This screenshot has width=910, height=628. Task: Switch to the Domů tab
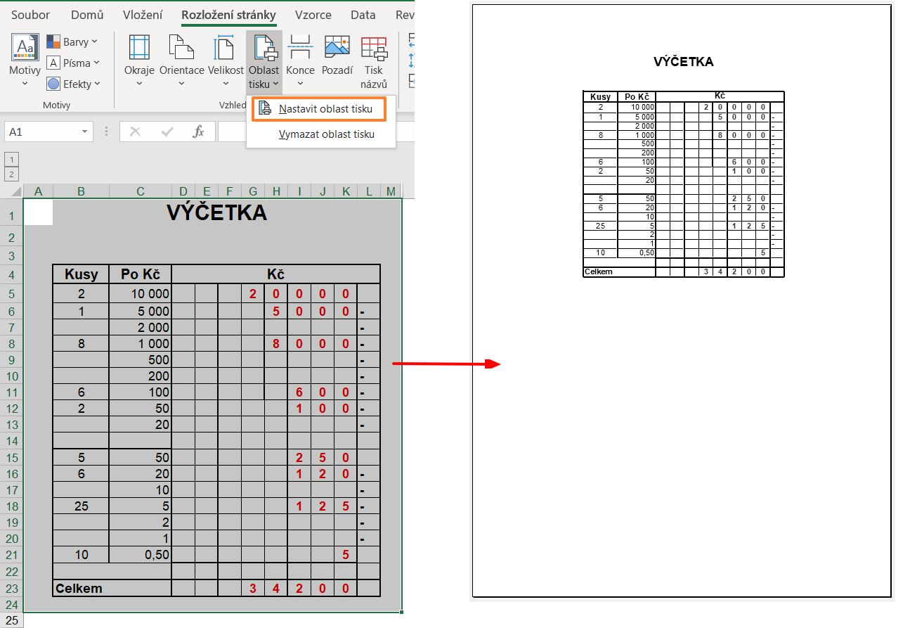pos(87,15)
